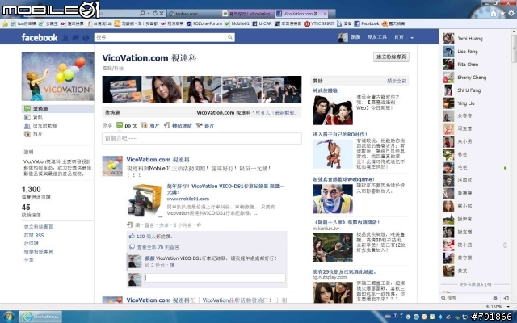Screen dimensions: 517x323
Task: Open the FDZone-Forum bookmark in favorites bar
Action: [x=204, y=23]
